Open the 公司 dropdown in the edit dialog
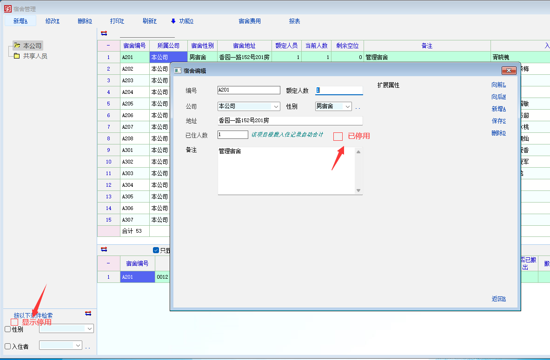Image resolution: width=550 pixels, height=360 pixels. point(276,106)
